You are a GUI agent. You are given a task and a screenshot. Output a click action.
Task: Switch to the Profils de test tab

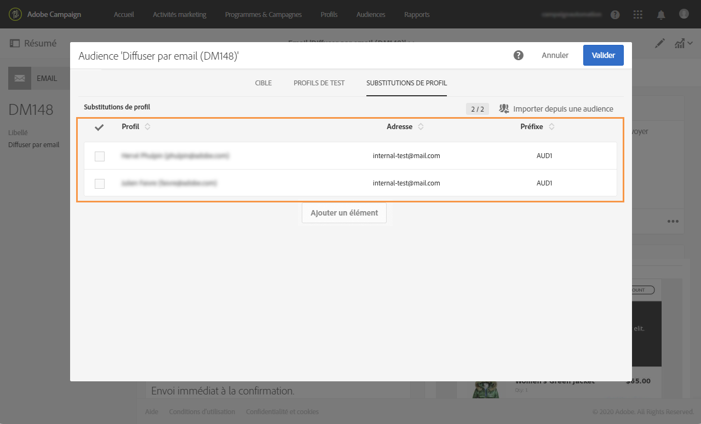(319, 83)
